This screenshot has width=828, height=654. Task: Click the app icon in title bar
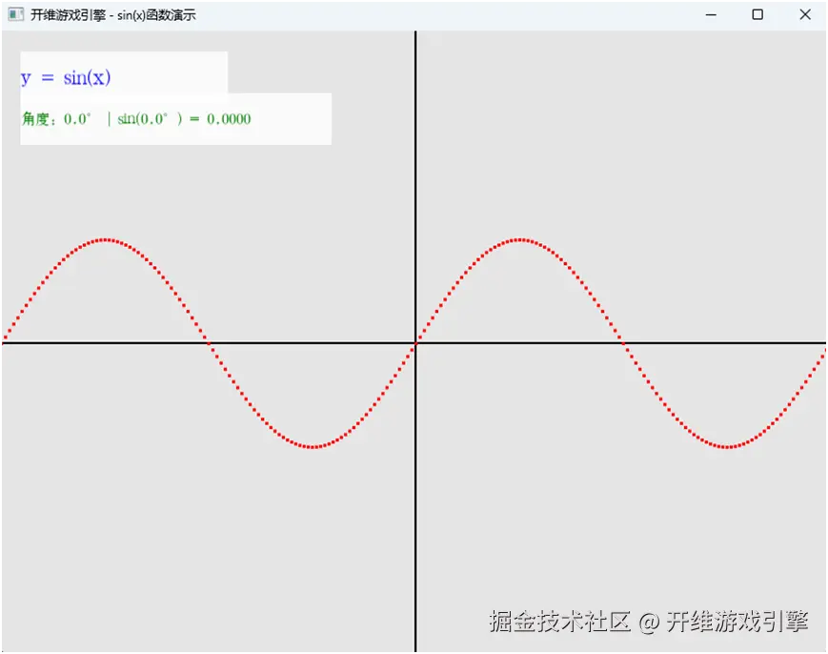pyautogui.click(x=16, y=14)
